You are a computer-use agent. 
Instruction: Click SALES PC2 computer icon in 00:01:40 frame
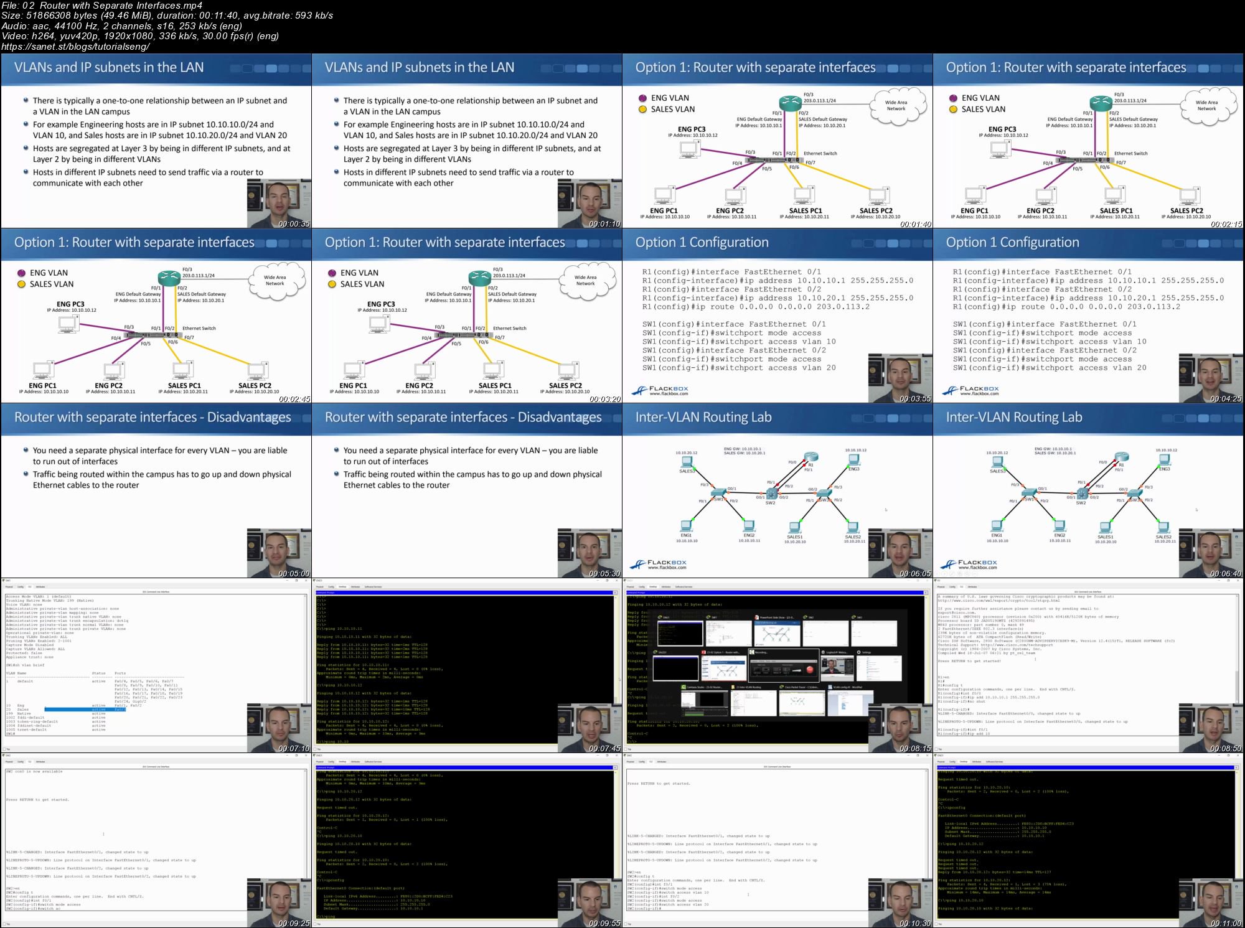coord(878,197)
